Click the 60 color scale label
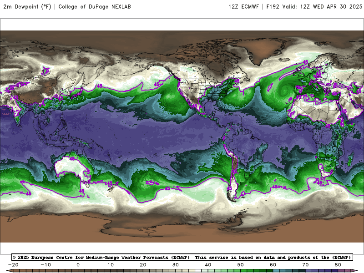 pyautogui.click(x=273, y=265)
